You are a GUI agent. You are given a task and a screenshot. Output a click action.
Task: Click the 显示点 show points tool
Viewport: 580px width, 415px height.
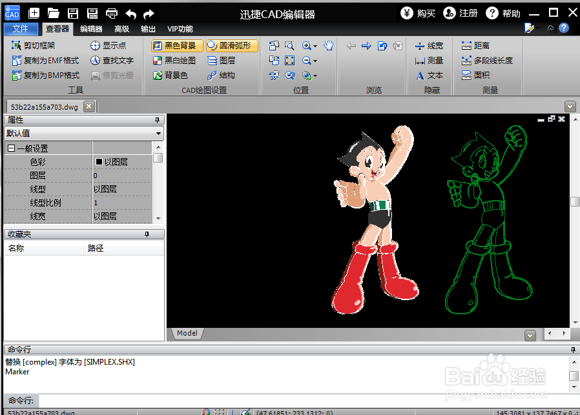click(108, 45)
